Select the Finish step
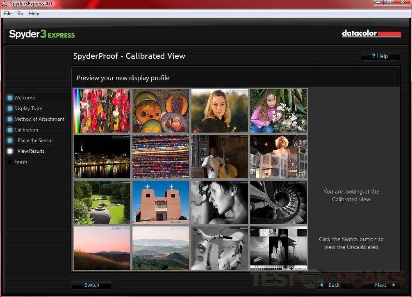Image resolution: width=412 pixels, height=297 pixels. coord(21,162)
